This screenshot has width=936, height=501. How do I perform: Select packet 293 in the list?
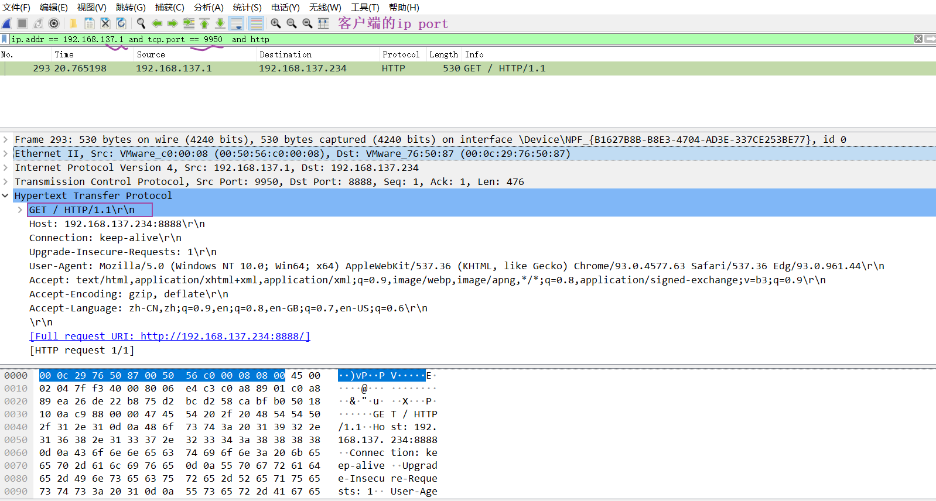(x=468, y=68)
